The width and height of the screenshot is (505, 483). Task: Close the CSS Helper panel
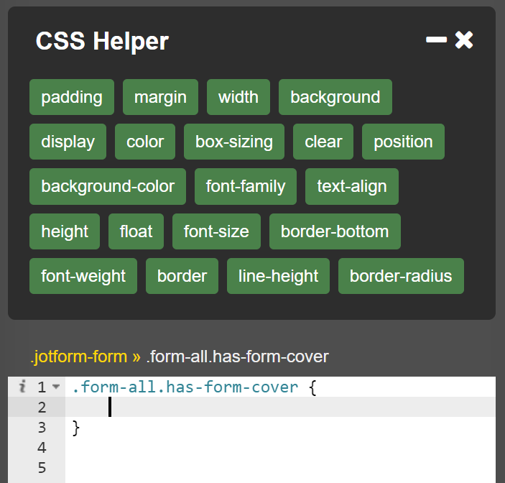point(465,40)
